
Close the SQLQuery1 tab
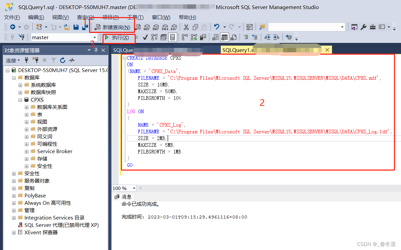tap(327, 50)
